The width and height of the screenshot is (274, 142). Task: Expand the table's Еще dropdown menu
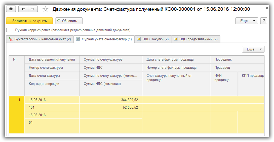[x=253, y=49]
